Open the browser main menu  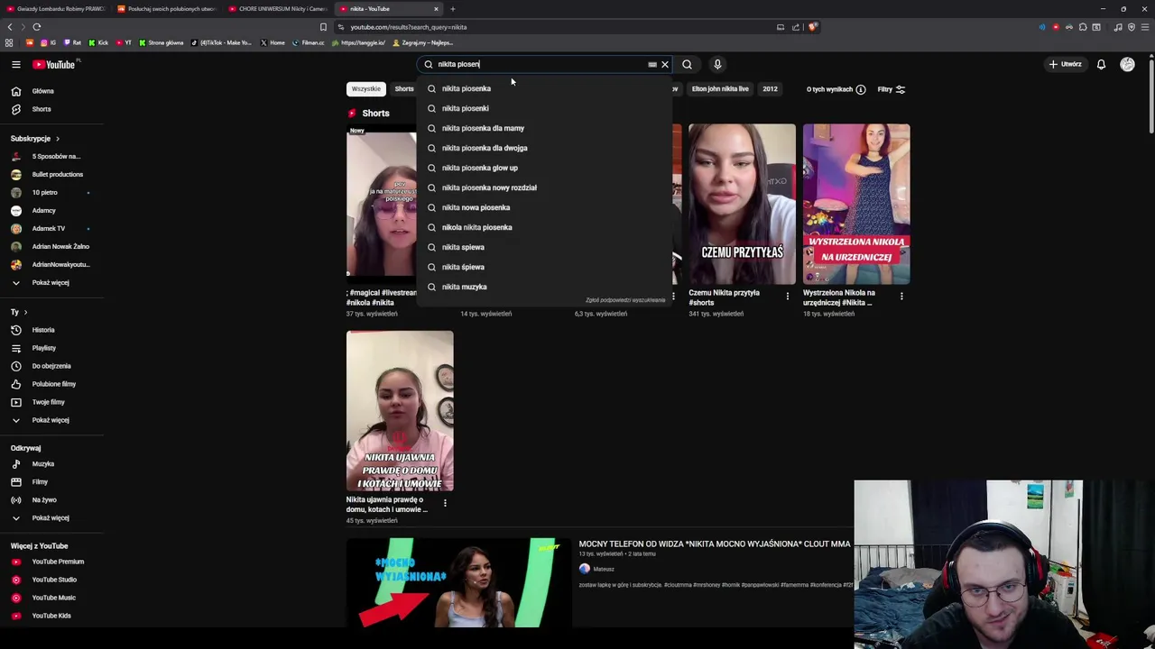coord(1145,27)
